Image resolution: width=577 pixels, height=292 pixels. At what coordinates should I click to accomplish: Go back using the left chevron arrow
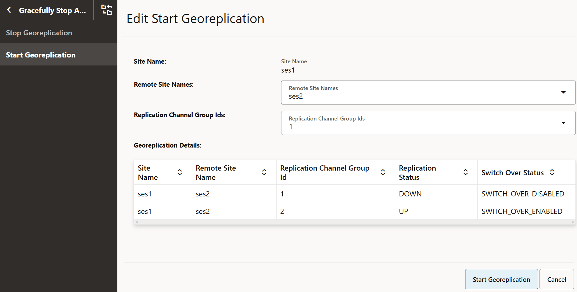coord(9,10)
